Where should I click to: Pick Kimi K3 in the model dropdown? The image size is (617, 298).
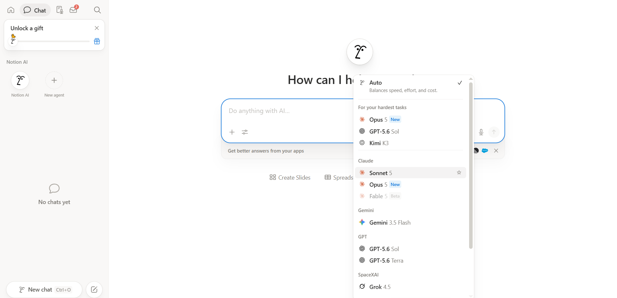tap(411, 143)
